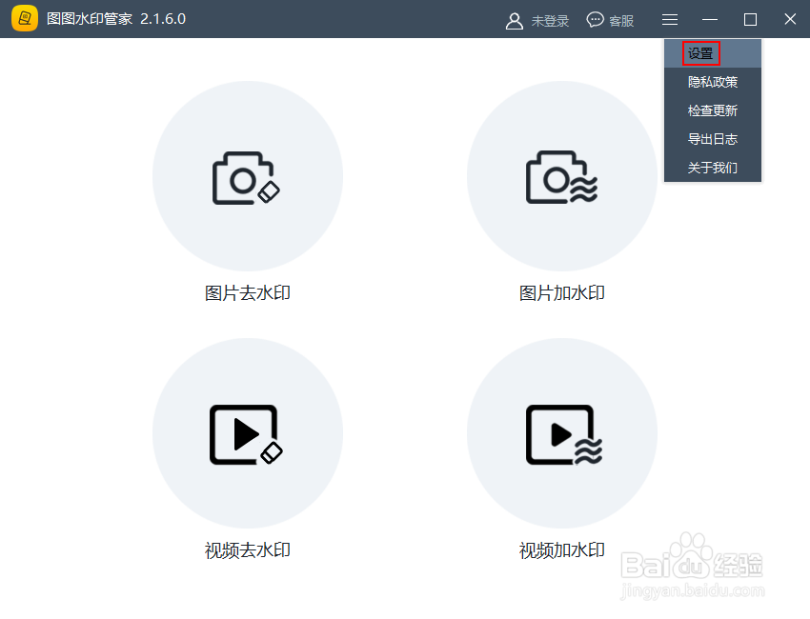Image resolution: width=810 pixels, height=619 pixels.
Task: Open 关于我们 from the menu
Action: click(x=713, y=167)
